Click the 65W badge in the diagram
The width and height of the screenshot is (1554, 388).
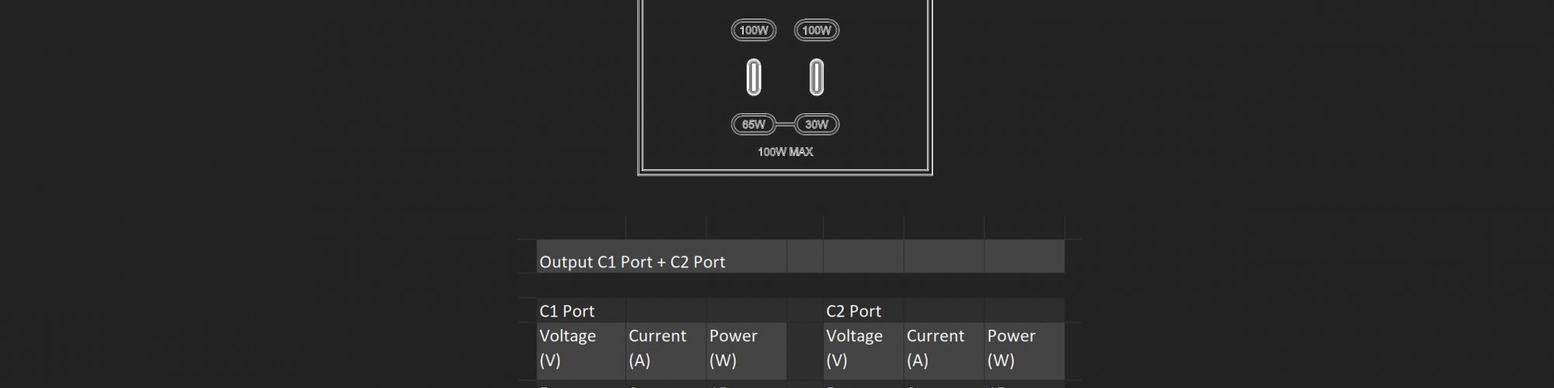pyautogui.click(x=754, y=124)
